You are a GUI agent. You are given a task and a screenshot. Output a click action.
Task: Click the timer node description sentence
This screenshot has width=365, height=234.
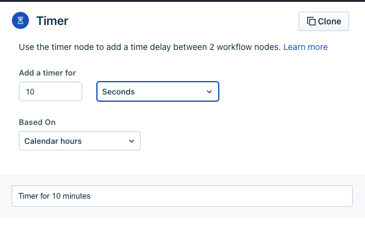150,47
